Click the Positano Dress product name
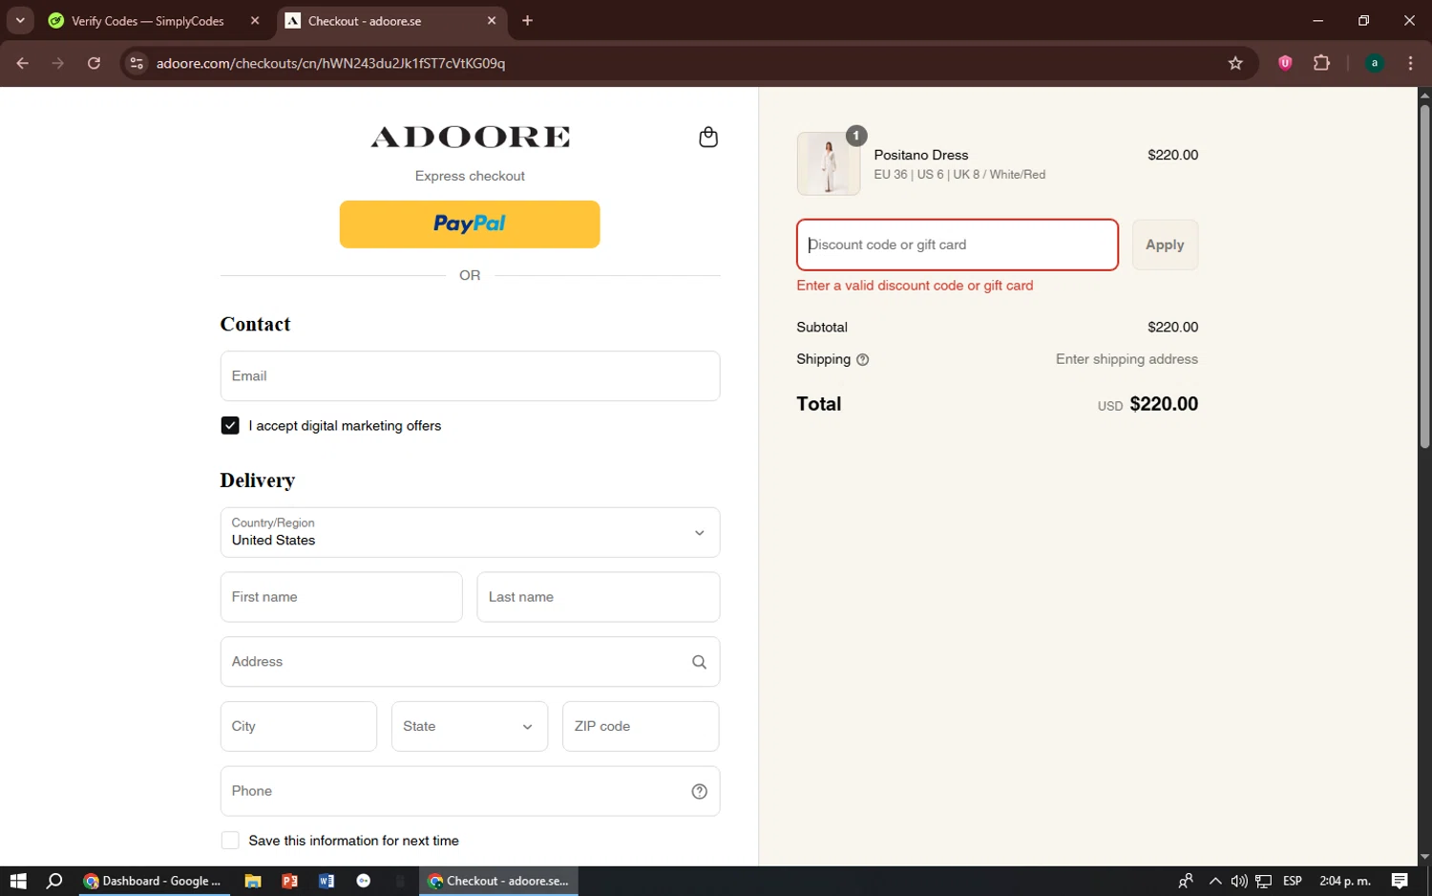 (x=921, y=155)
